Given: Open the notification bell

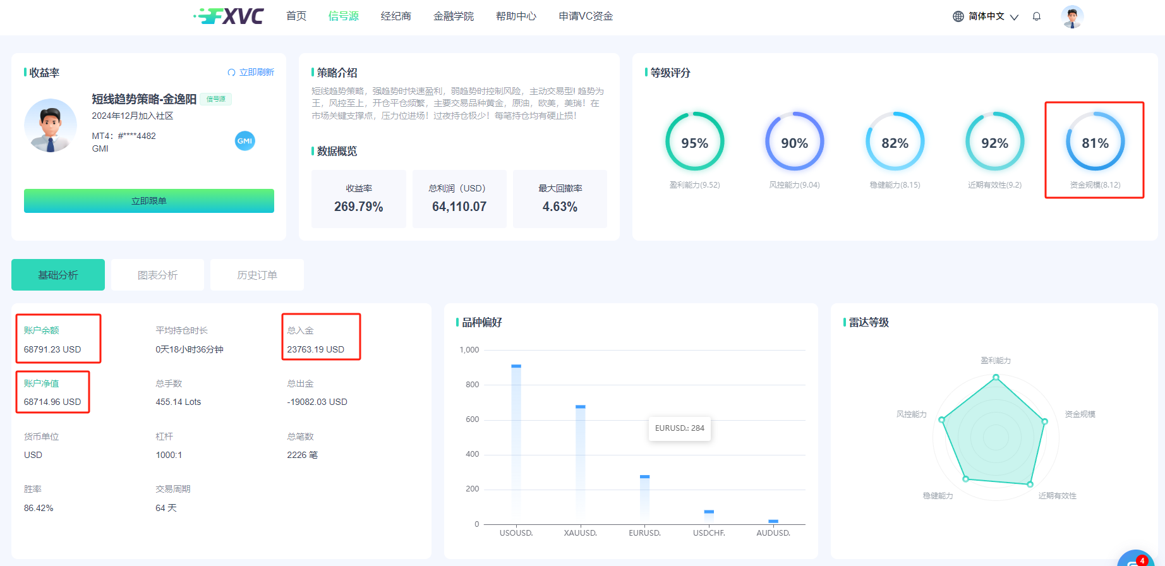Looking at the screenshot, I should (1037, 16).
